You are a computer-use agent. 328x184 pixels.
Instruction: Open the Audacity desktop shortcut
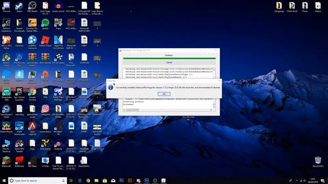tap(58, 145)
